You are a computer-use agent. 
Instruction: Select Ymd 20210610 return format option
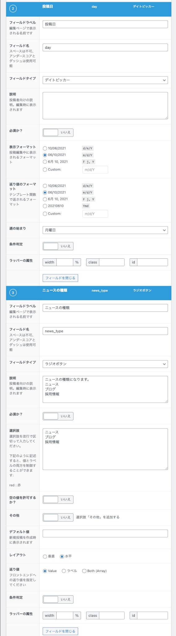tap(45, 206)
